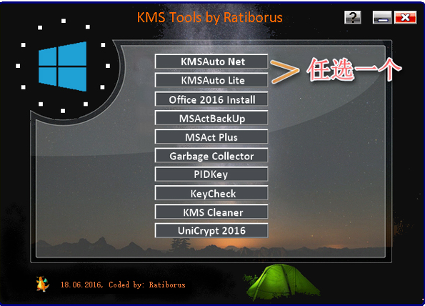Close the KMS Tools window

tap(405, 17)
